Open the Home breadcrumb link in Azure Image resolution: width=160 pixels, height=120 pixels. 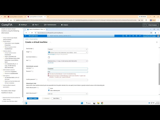coord(27,39)
